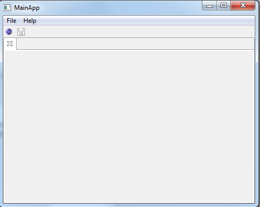Click the empty tab strip beside the X tab
This screenshot has height=207, width=260.
[135, 44]
